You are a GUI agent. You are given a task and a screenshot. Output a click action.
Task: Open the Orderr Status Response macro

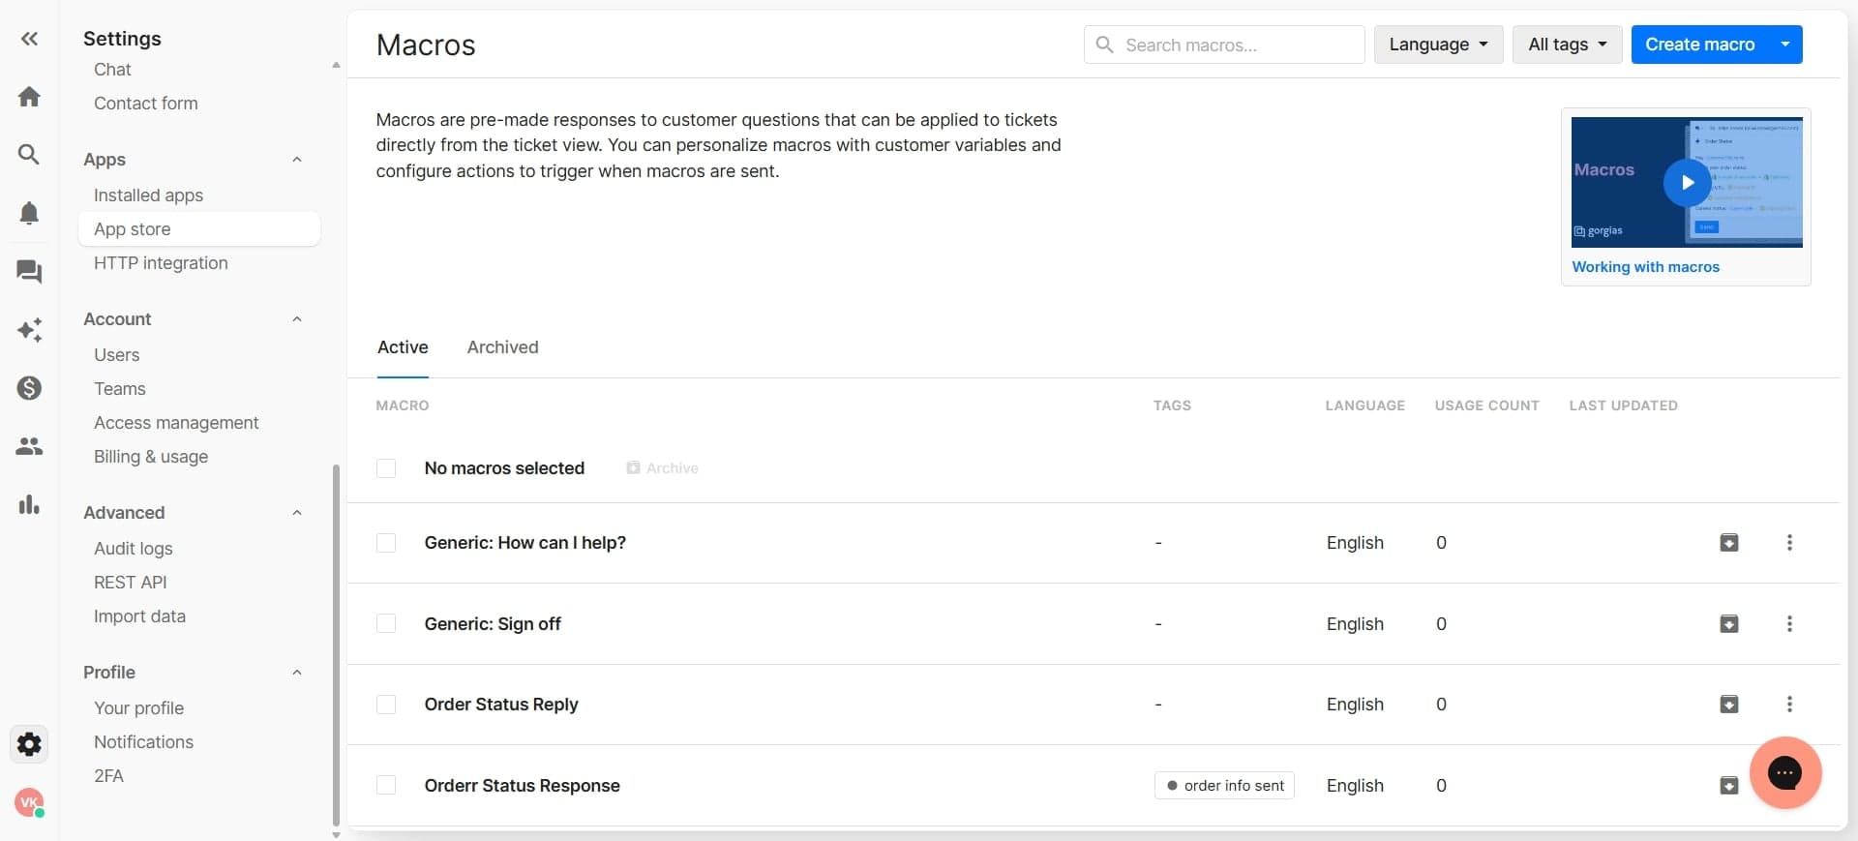[522, 786]
